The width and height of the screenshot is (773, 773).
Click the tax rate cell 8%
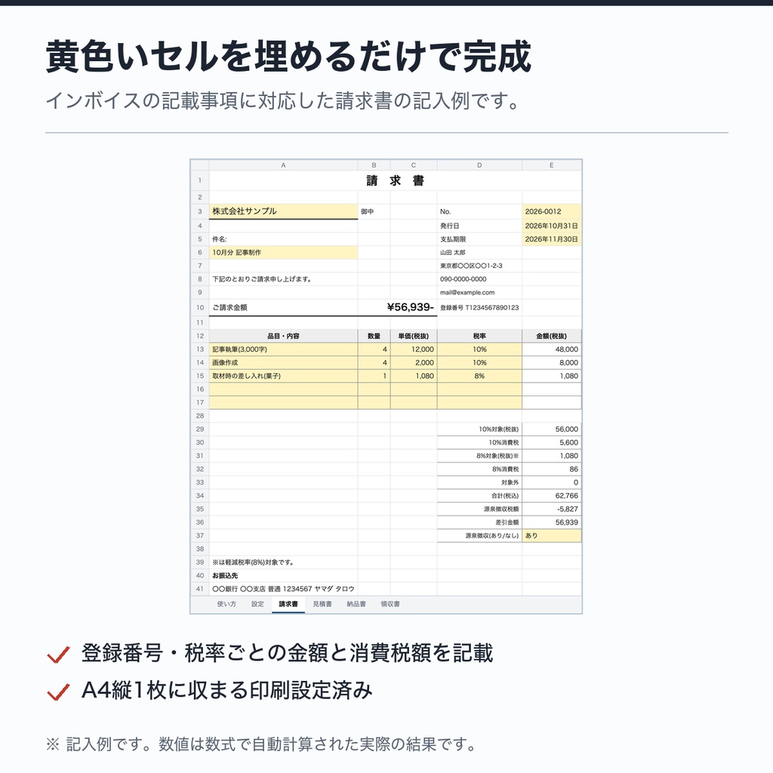[479, 376]
